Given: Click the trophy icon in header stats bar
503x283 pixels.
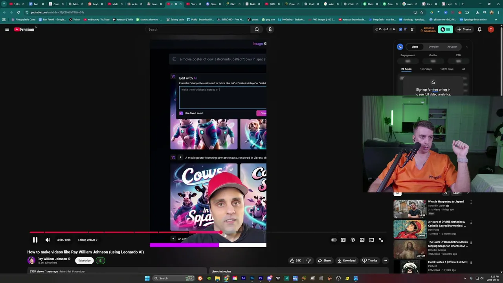Looking at the screenshot, I should pos(412,29).
